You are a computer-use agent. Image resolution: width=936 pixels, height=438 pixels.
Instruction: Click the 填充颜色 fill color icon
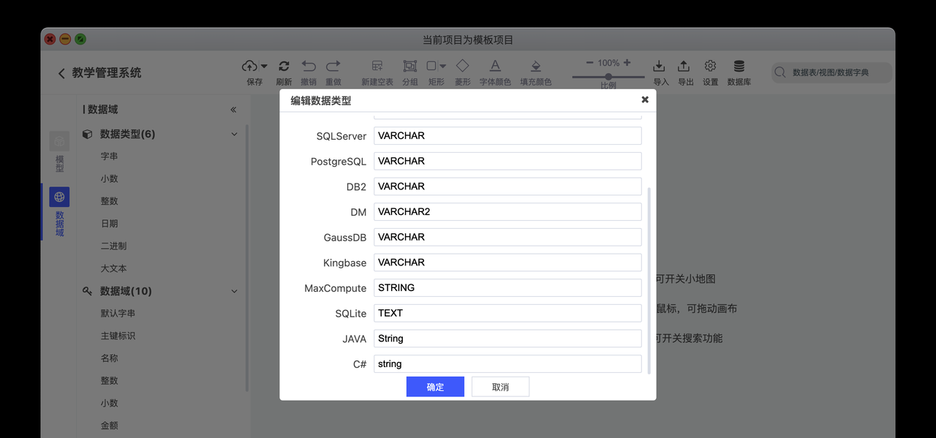pos(535,65)
